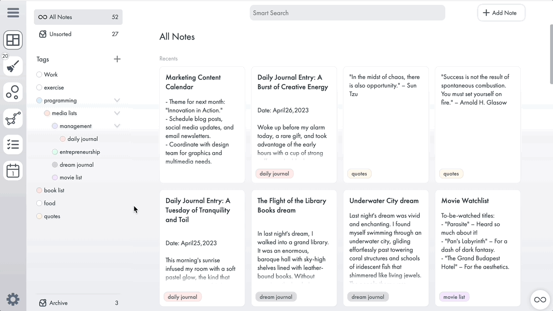Toggle the Work tag filter circle
Image resolution: width=553 pixels, height=311 pixels.
tap(39, 75)
